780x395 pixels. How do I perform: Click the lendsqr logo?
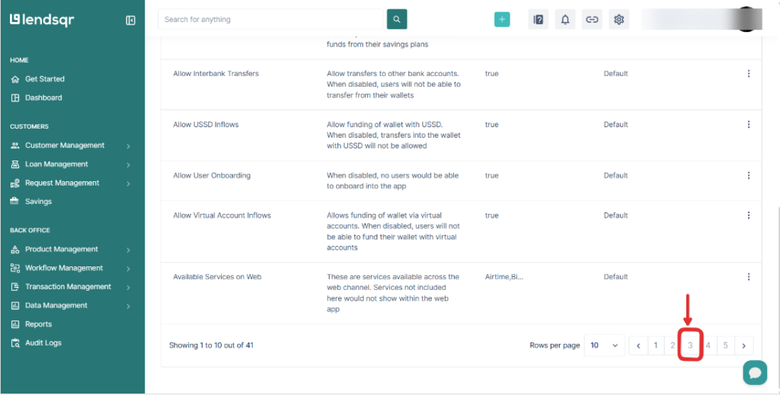pos(42,20)
